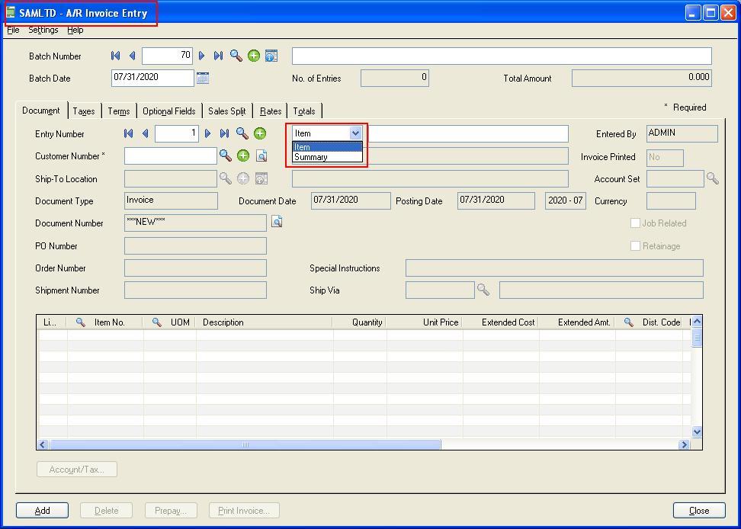The image size is (741, 529).
Task: Collapse the Item type dropdown arrow
Action: (355, 133)
